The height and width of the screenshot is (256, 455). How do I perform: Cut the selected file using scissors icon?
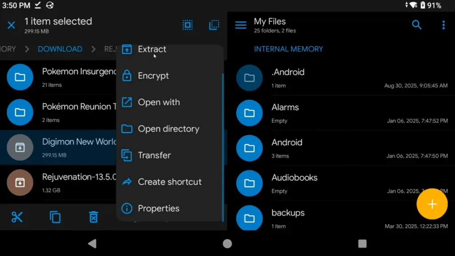(17, 217)
